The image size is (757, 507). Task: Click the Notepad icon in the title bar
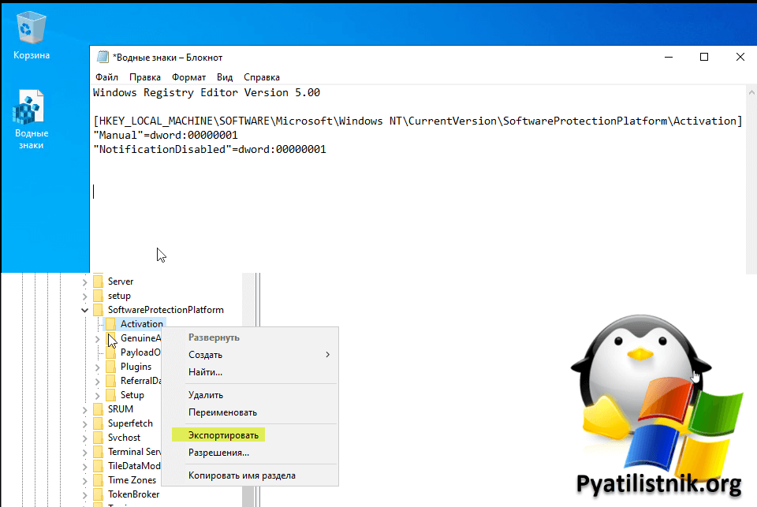point(103,58)
